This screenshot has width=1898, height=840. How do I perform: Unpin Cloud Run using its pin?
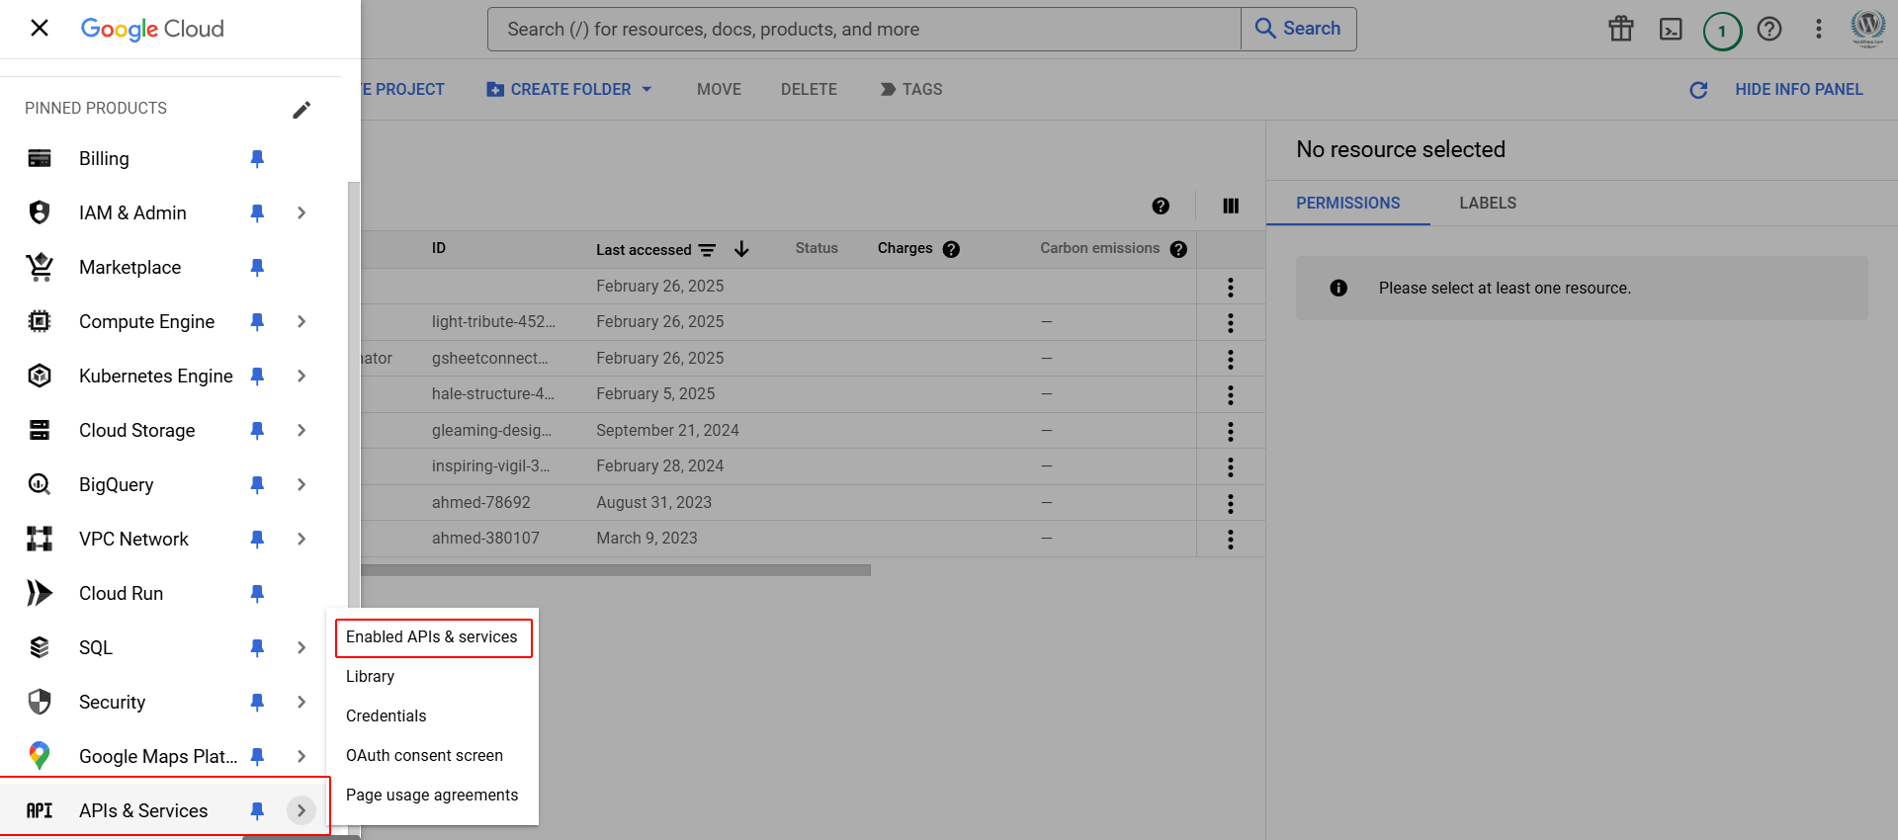pyautogui.click(x=257, y=593)
